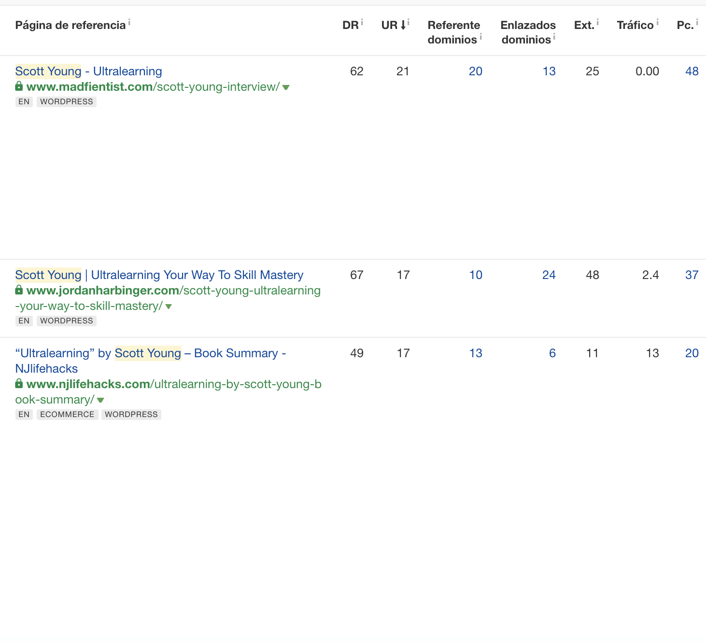Screen dimensions: 706x642
Task: Open linked domains count 24 for jordanharbinger
Action: tap(549, 275)
